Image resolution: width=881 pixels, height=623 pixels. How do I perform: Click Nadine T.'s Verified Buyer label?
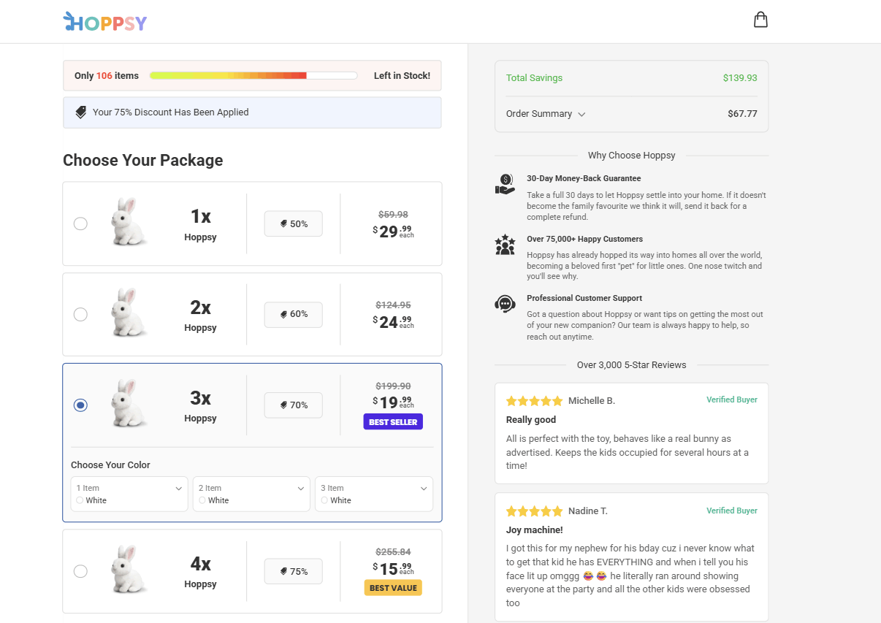pos(732,511)
